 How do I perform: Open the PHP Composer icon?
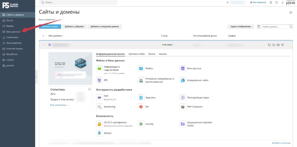(x=182, y=107)
